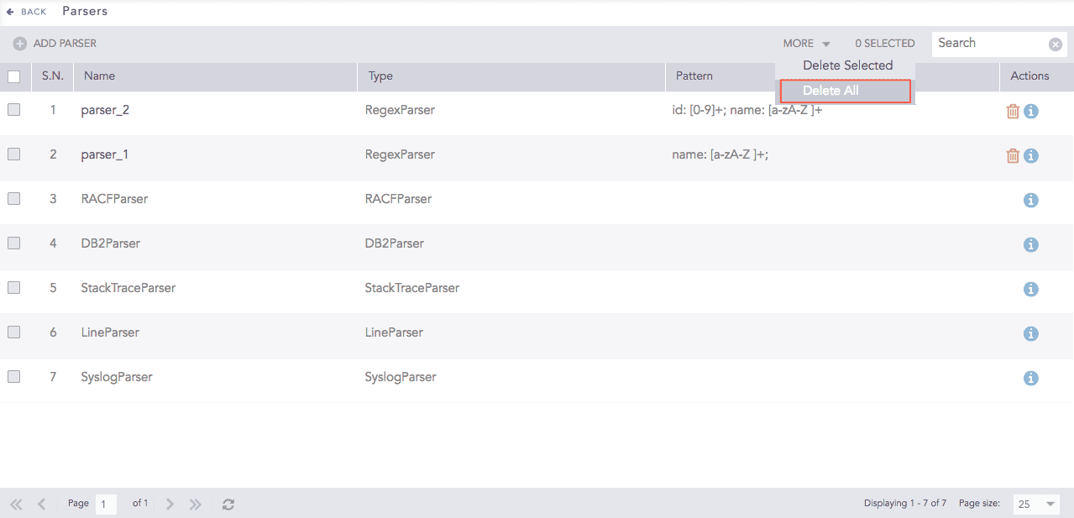1074x518 pixels.
Task: Click inside the Page number input
Action: [105, 503]
